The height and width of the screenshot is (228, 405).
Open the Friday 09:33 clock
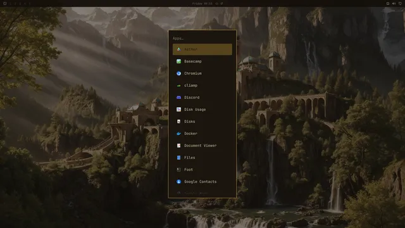[202, 4]
